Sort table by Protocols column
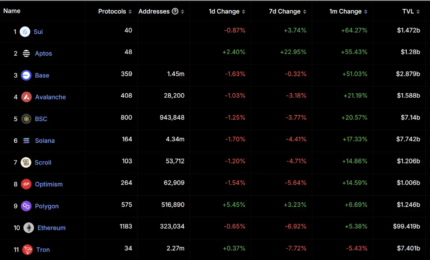Image resolution: width=430 pixels, height=260 pixels. pos(115,11)
